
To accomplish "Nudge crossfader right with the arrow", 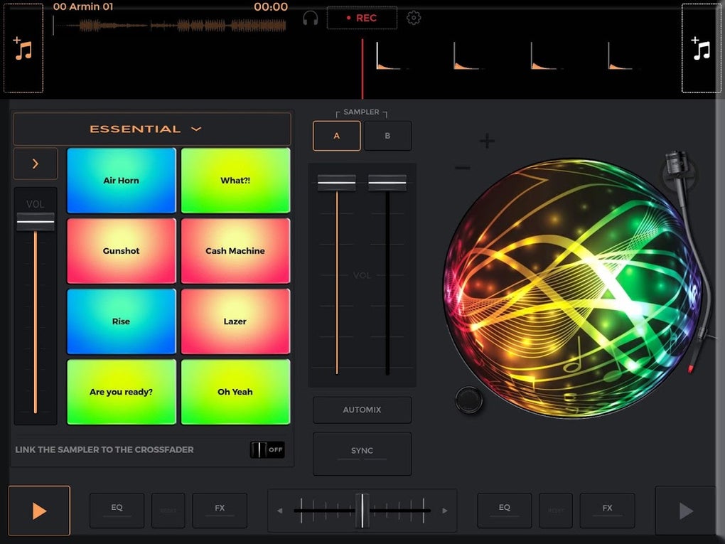I will coord(445,511).
